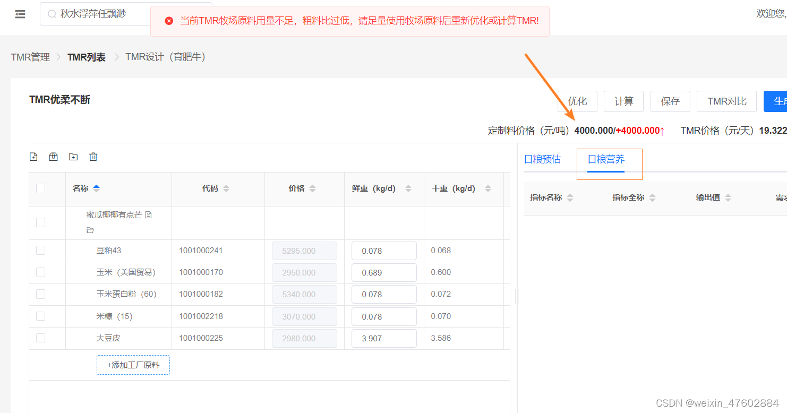Click the TMR优柔不断 title
Image resolution: width=787 pixels, height=413 pixels.
coord(59,100)
